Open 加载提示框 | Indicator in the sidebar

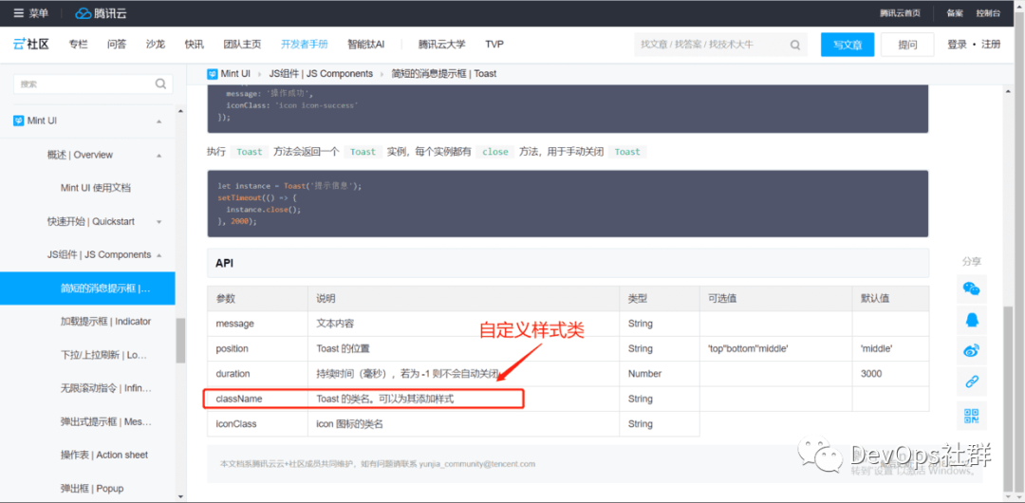click(x=105, y=321)
